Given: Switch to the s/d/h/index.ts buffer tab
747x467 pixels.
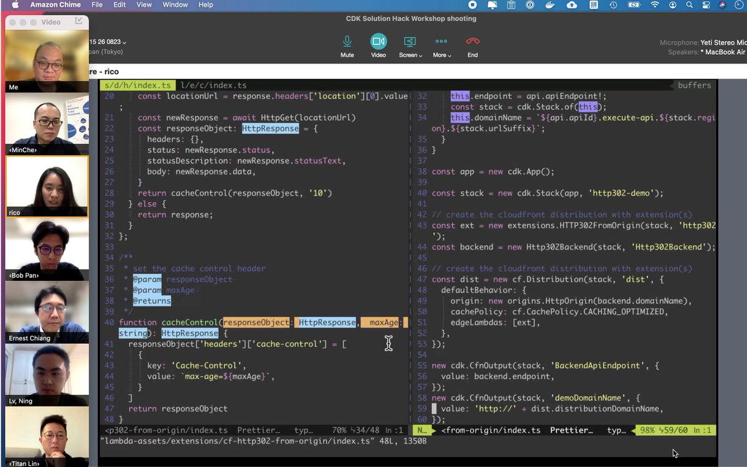Looking at the screenshot, I should click(x=137, y=85).
